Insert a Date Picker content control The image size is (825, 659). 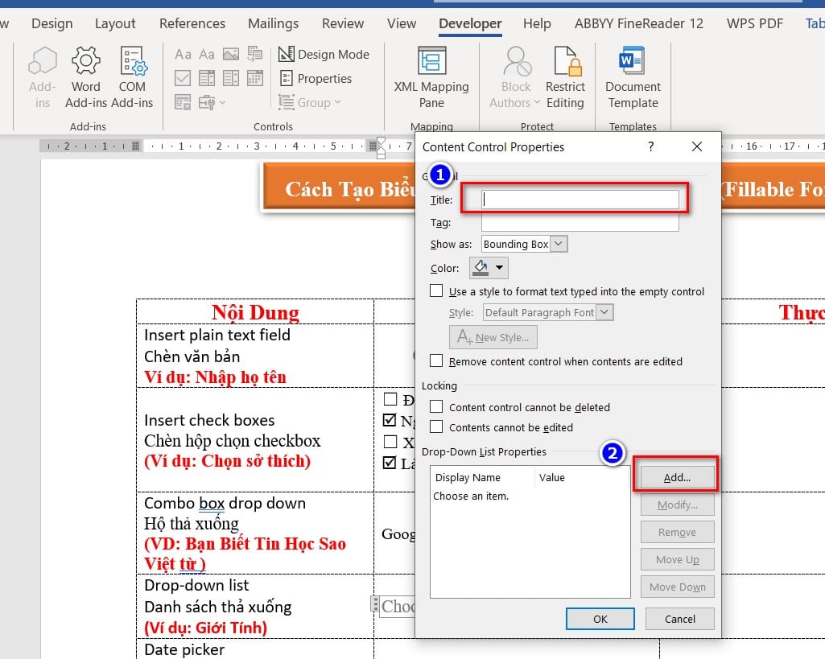point(255,78)
